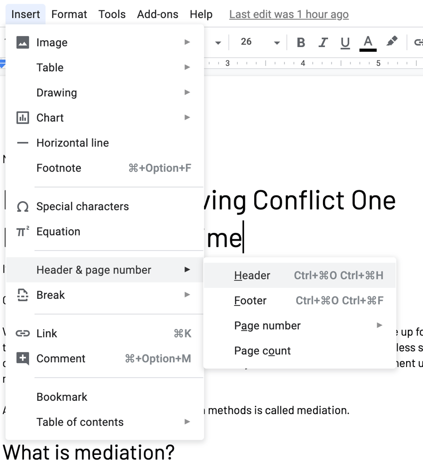Open the font size dropdown arrow
Image resolution: width=423 pixels, height=469 pixels.
point(276,42)
